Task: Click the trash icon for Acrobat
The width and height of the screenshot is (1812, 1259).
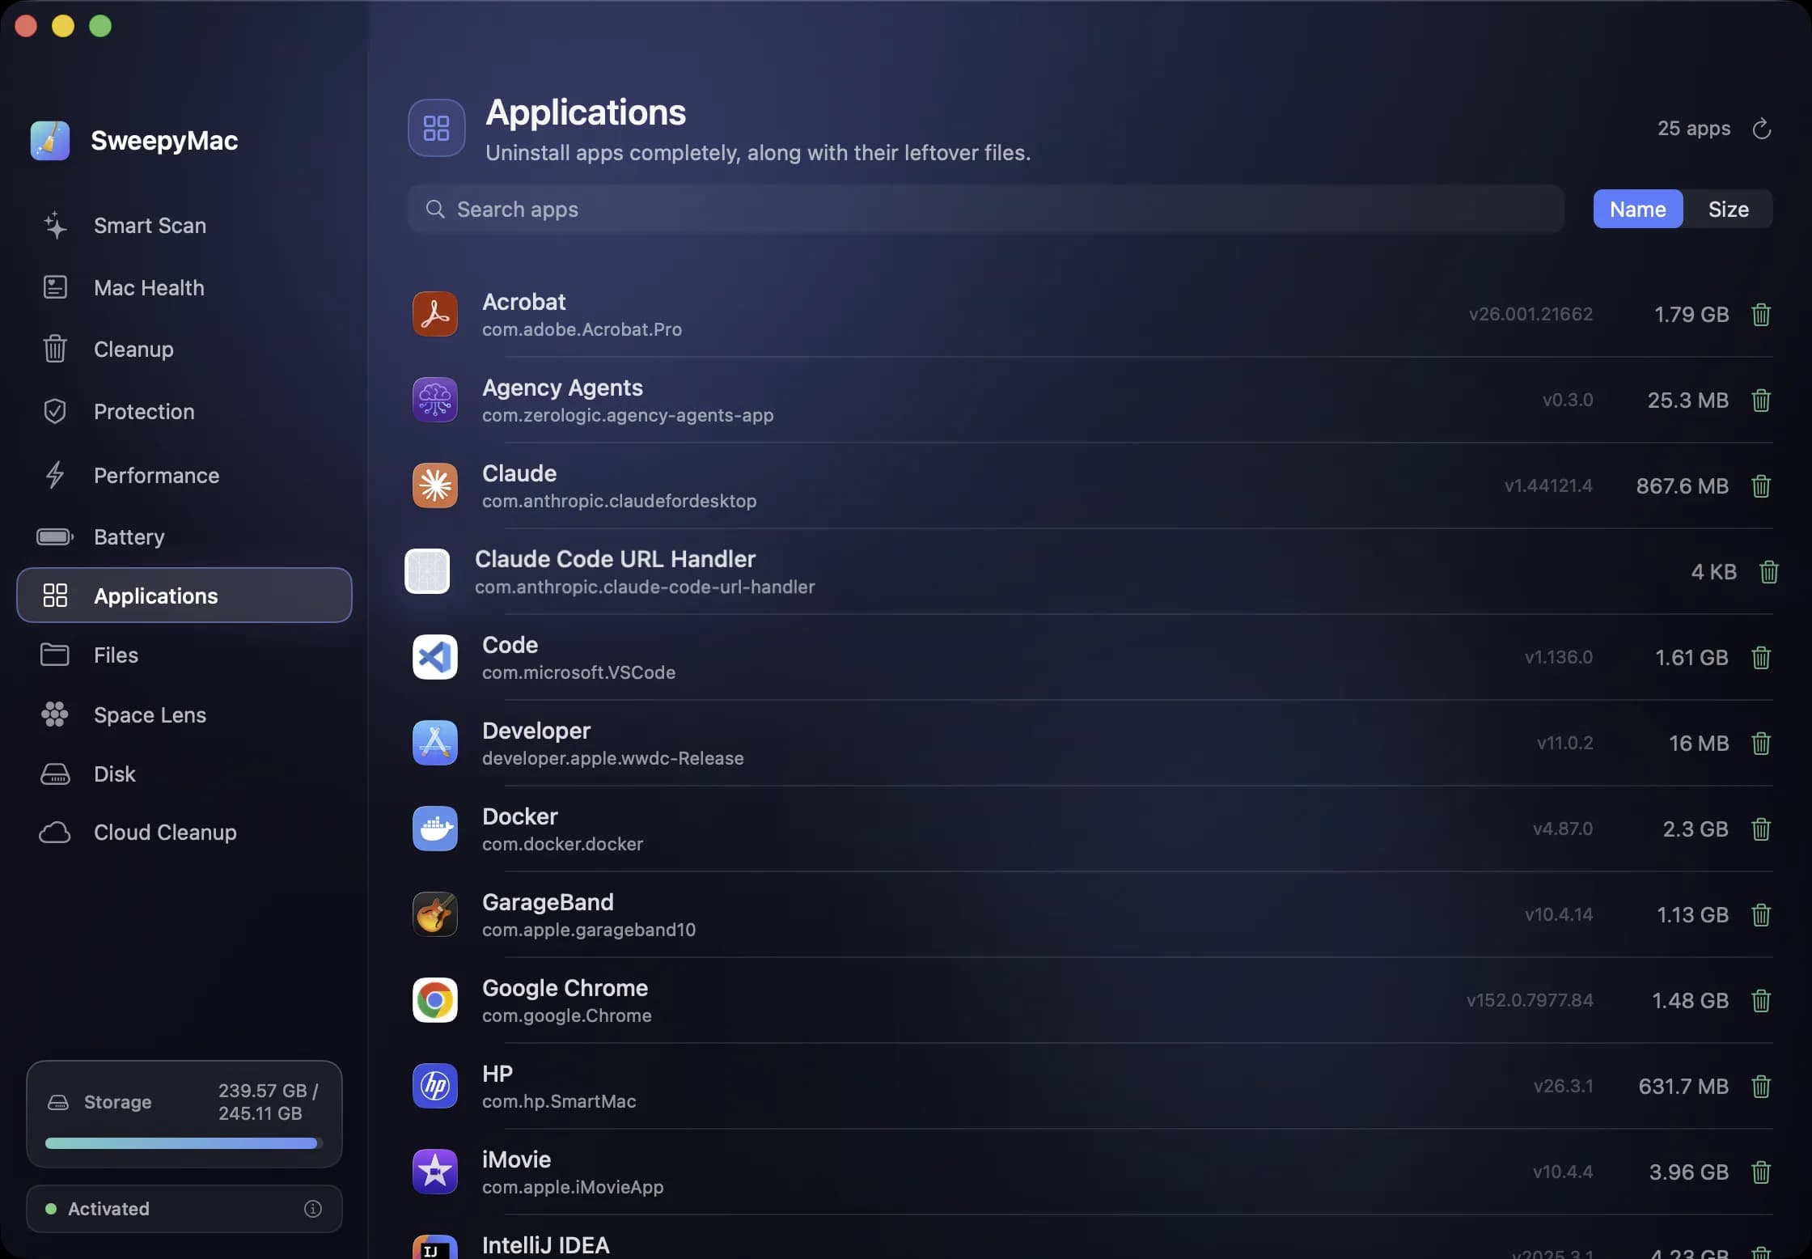Action: pyautogui.click(x=1761, y=315)
